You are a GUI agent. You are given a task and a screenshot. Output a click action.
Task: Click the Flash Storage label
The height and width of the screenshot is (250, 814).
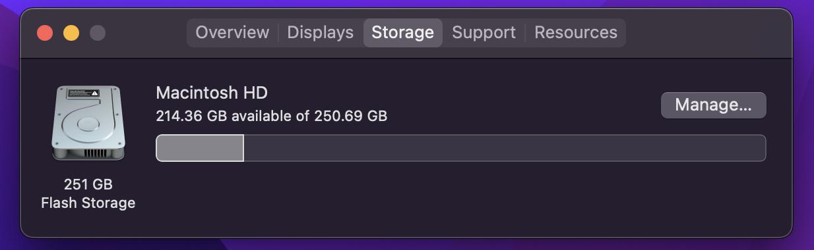pyautogui.click(x=88, y=203)
